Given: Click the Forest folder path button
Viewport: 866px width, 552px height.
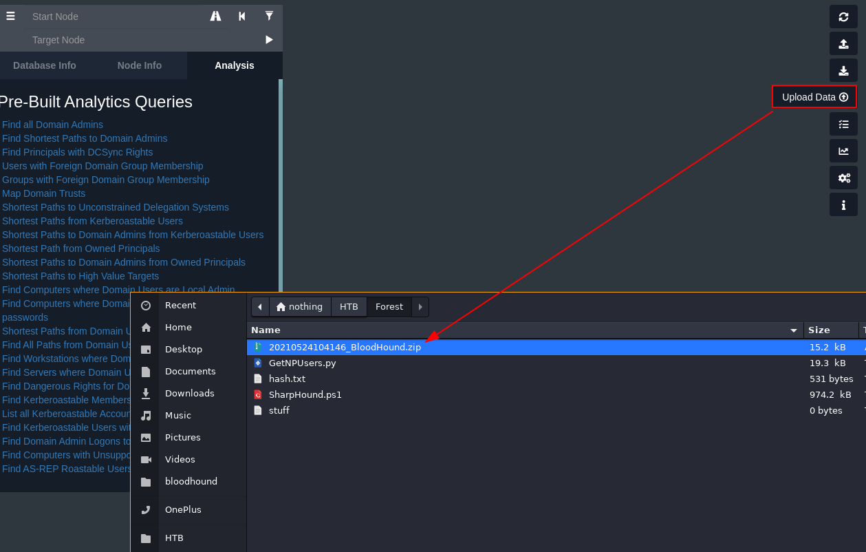Looking at the screenshot, I should click(389, 307).
